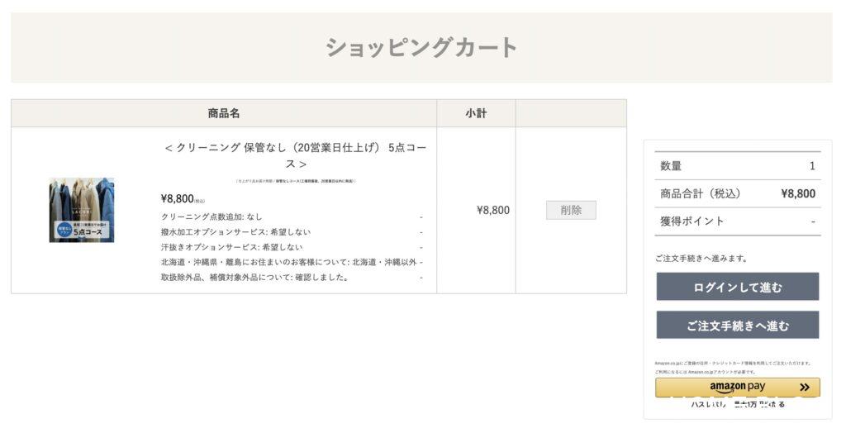Click the 撥水加工オプションサービス option line
Viewport: 846px width, 433px height.
[235, 231]
